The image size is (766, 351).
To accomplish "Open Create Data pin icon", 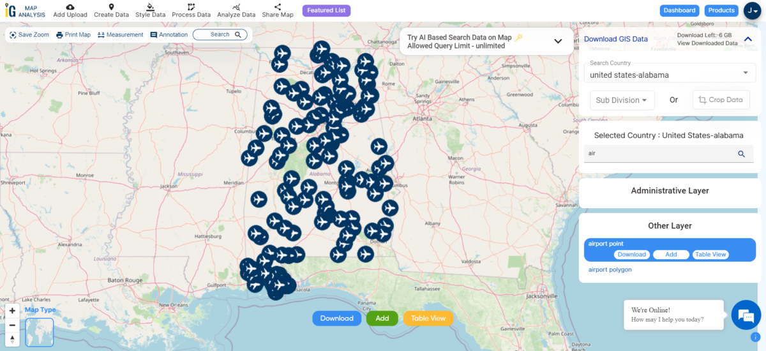I will click(x=111, y=7).
